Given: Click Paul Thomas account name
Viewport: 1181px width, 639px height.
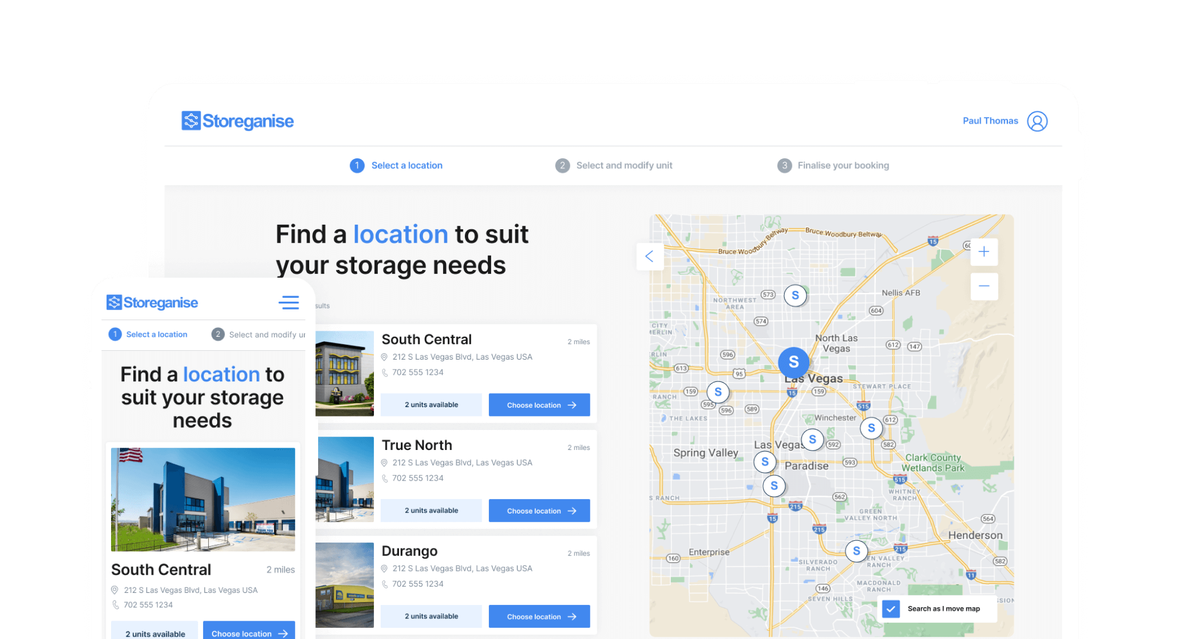Looking at the screenshot, I should coord(990,121).
